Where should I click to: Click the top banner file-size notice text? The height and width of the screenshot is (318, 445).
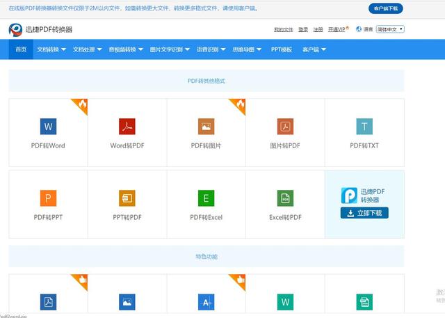point(133,8)
